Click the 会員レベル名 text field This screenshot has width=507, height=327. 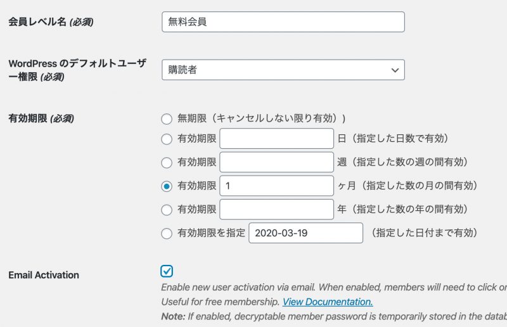point(283,22)
